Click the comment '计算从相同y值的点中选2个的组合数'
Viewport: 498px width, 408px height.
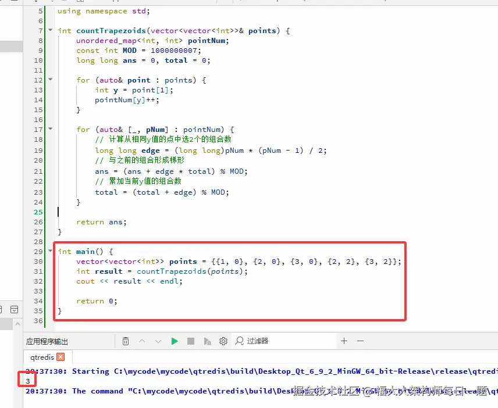[x=170, y=139]
